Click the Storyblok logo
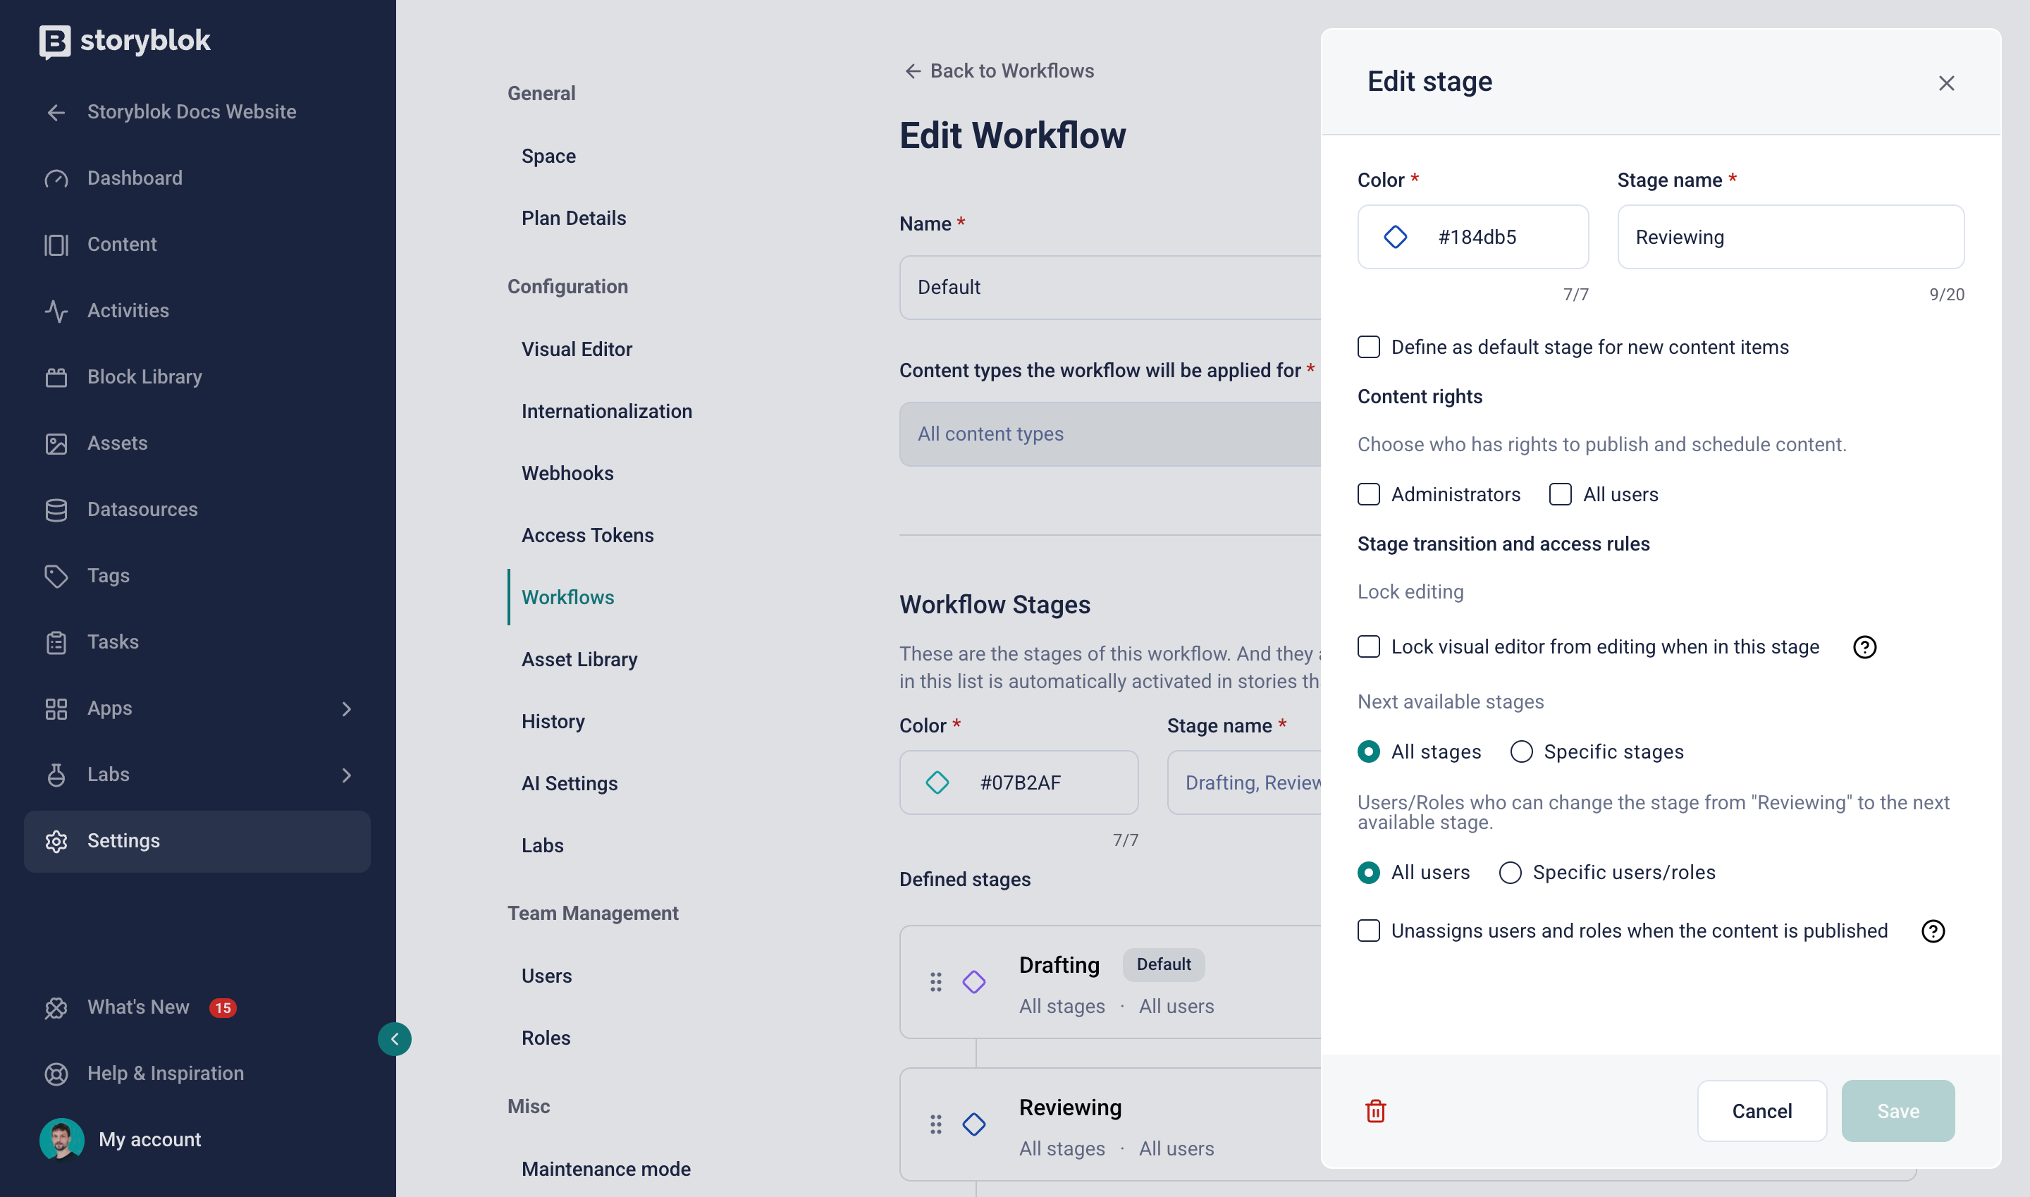This screenshot has height=1197, width=2030. (x=125, y=40)
